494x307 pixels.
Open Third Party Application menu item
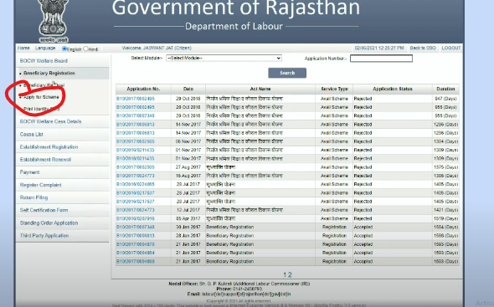pyautogui.click(x=44, y=236)
